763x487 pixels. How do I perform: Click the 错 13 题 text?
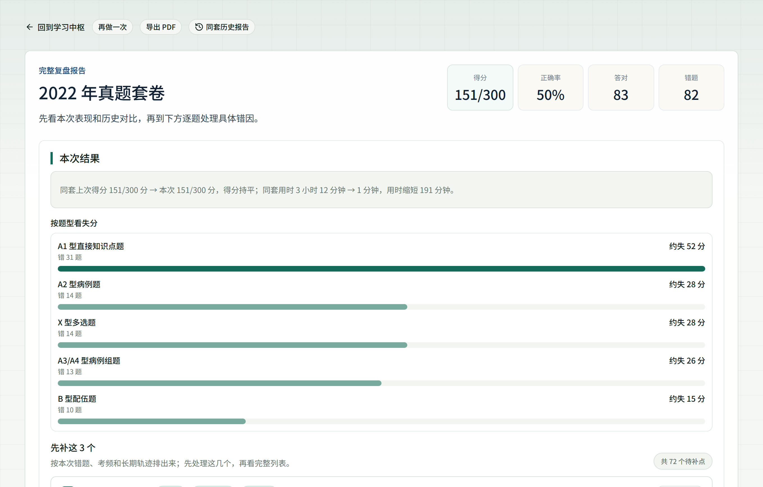[70, 372]
